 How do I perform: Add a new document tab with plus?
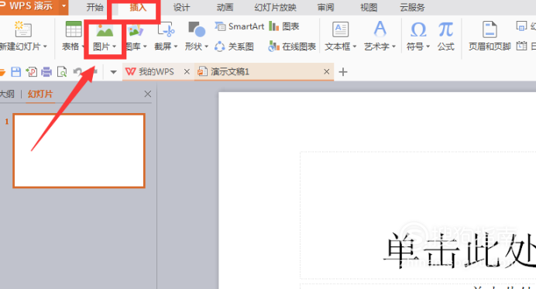[343, 72]
